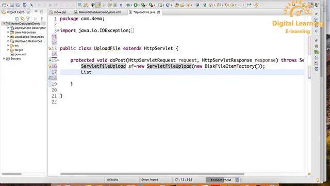Close the Project Explorer view tab

coord(28,12)
